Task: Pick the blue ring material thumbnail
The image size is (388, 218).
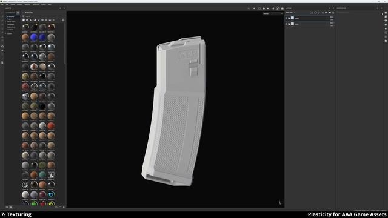Action: click(x=51, y=194)
